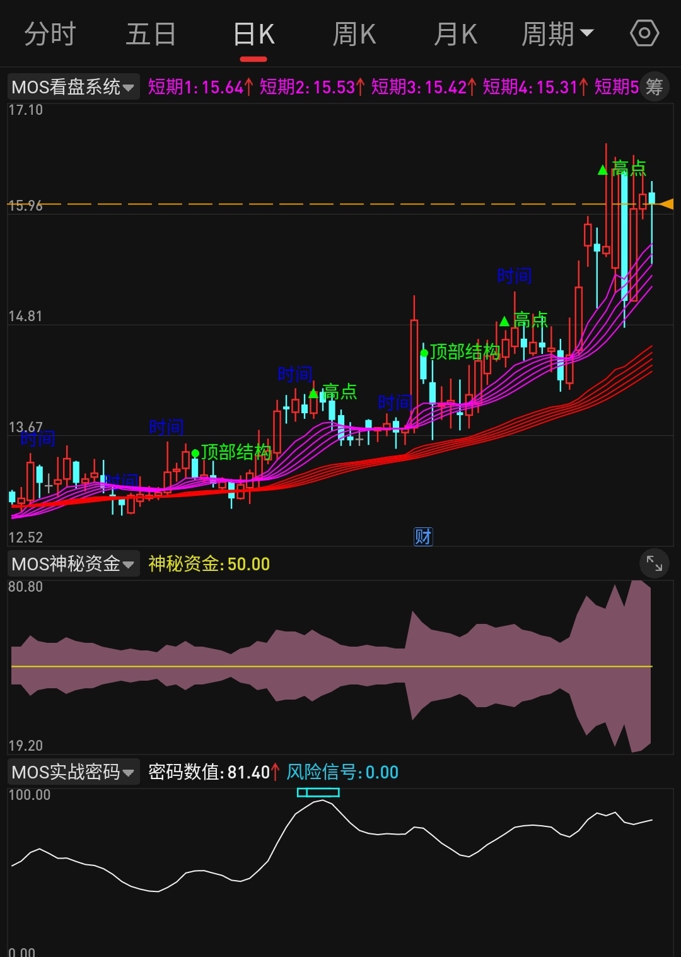
Task: Tap the 19.20 axis label in 神秘资金
Action: [x=25, y=746]
